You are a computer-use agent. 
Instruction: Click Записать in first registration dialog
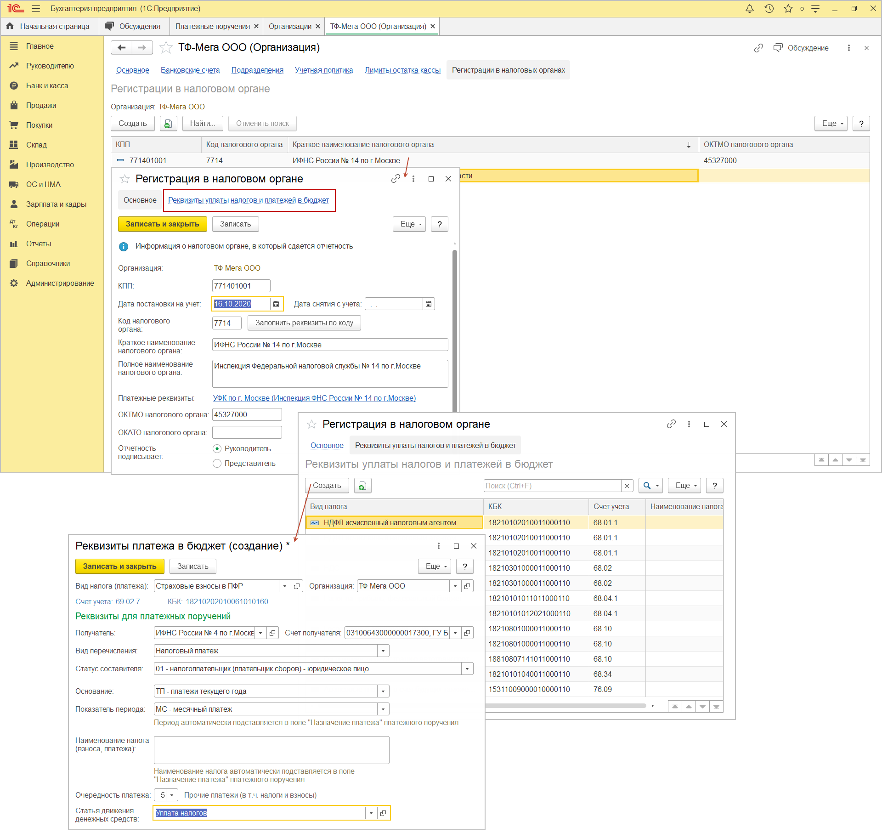[236, 224]
